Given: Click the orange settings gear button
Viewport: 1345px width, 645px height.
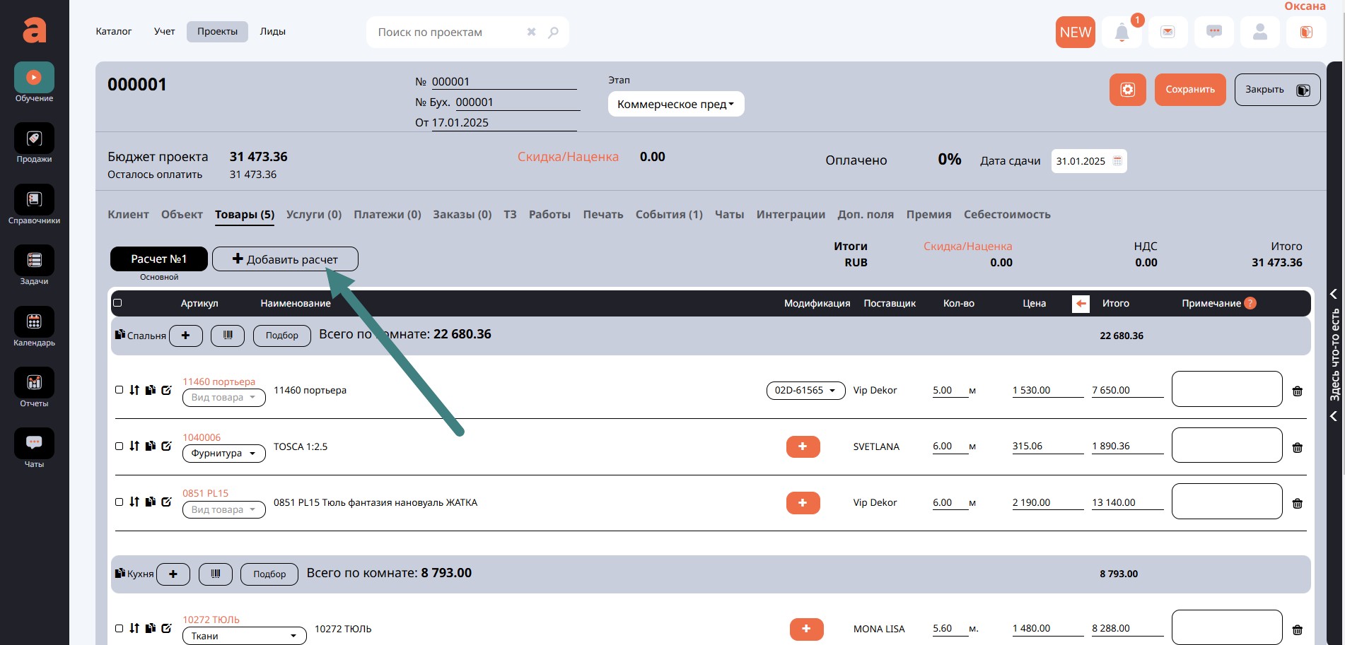Looking at the screenshot, I should tap(1127, 90).
